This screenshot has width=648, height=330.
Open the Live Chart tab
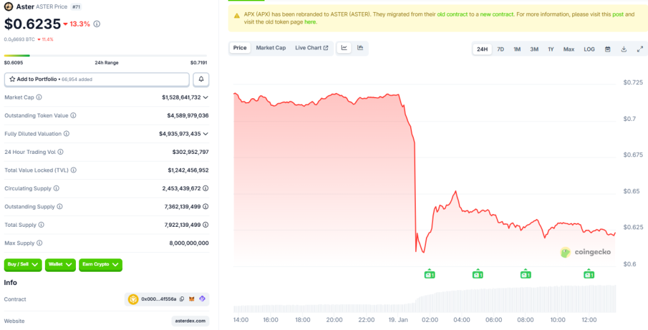[311, 48]
